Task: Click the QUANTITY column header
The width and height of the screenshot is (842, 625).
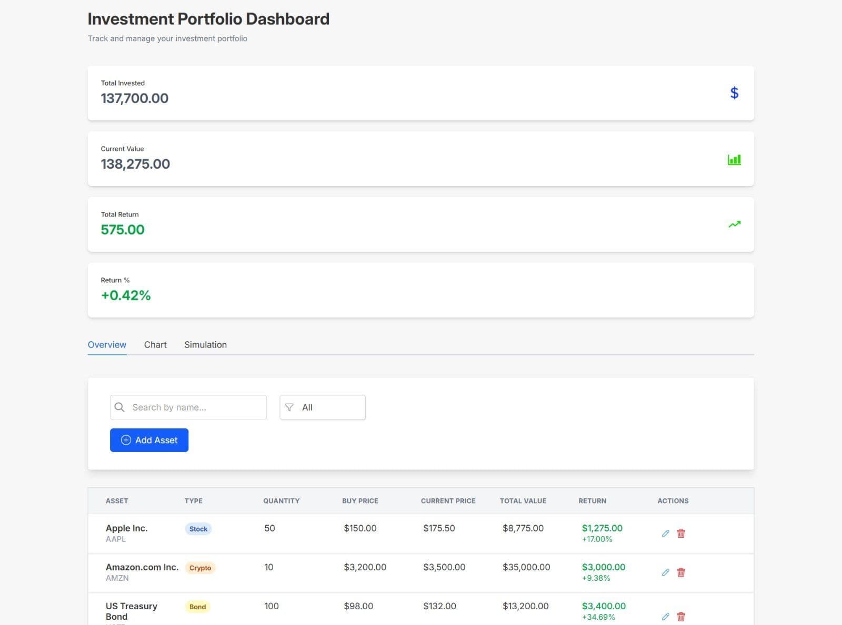Action: click(282, 501)
